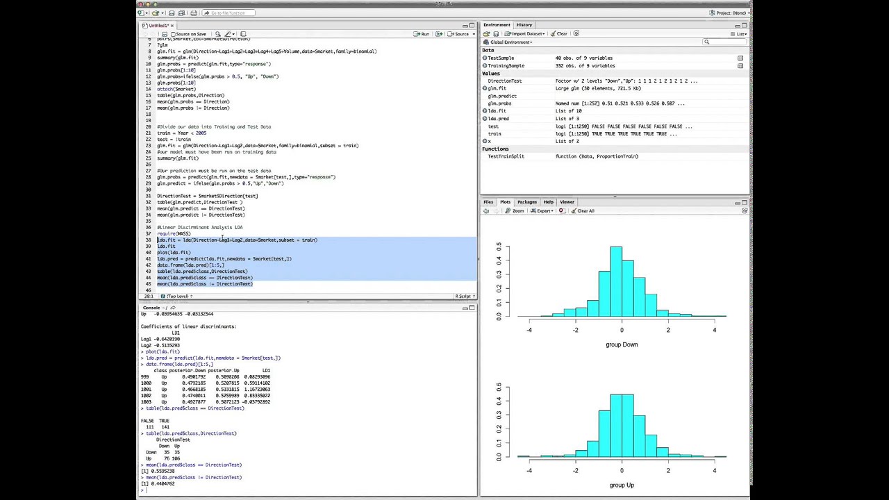Select the Untitled1 script tab

point(158,26)
